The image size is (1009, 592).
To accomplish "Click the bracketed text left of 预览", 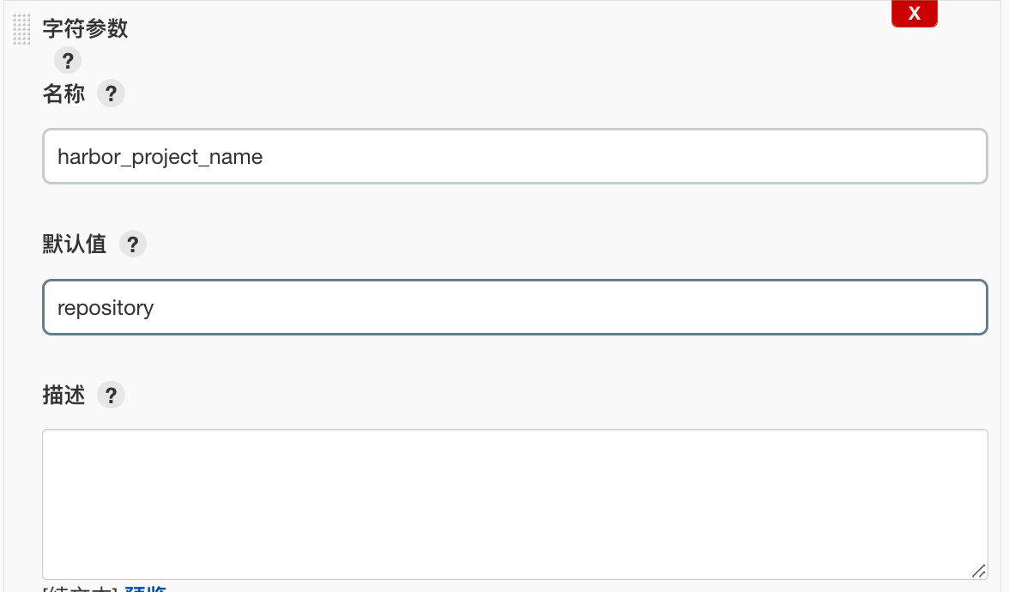I will tap(79, 589).
